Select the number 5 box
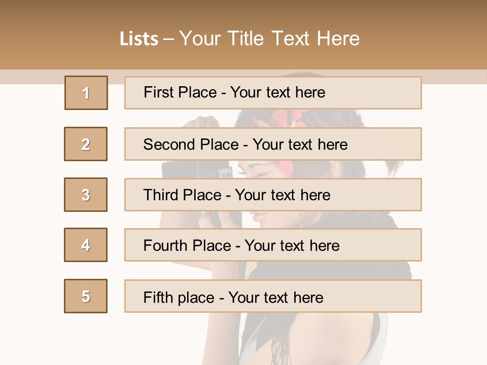The width and height of the screenshot is (487, 365). (x=86, y=296)
